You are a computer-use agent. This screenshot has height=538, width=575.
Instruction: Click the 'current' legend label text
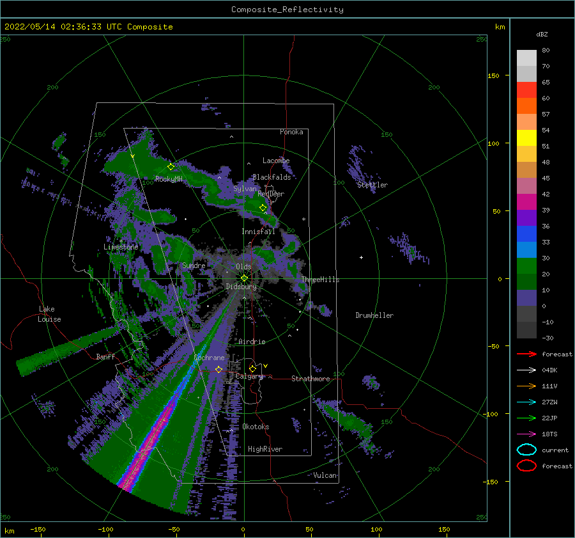[555, 450]
